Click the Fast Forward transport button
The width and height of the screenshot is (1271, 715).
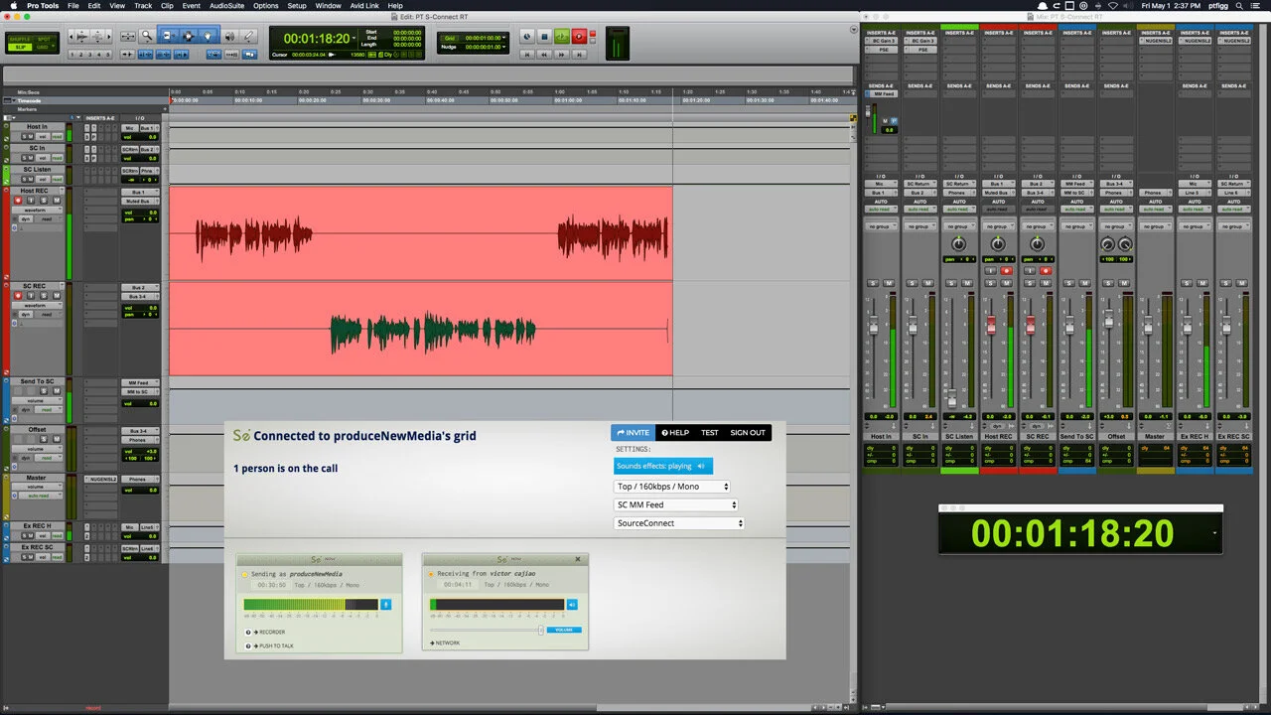pyautogui.click(x=561, y=55)
